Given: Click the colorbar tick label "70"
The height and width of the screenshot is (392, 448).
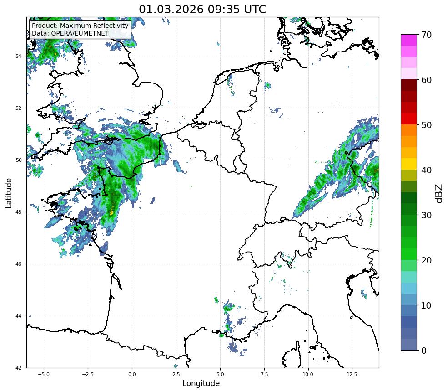Looking at the screenshot, I should click(x=426, y=35).
